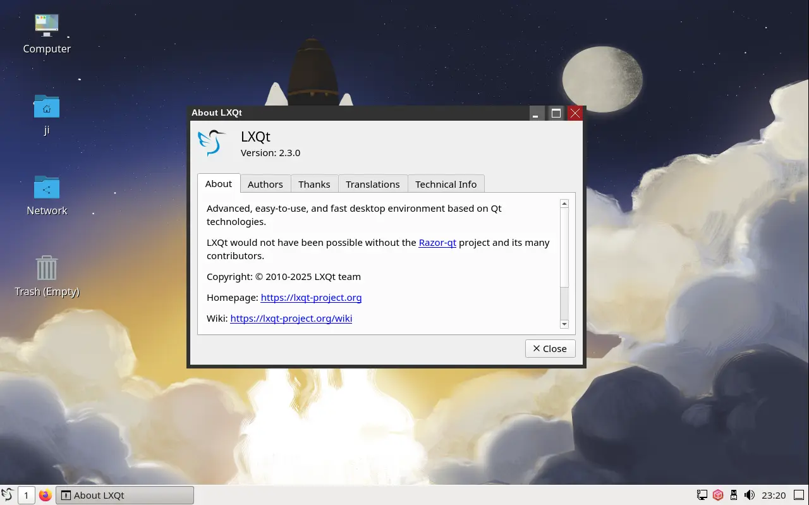Click the LXQt hummingbird logo in the dialog
Screen dimensions: 809x505
pos(212,143)
